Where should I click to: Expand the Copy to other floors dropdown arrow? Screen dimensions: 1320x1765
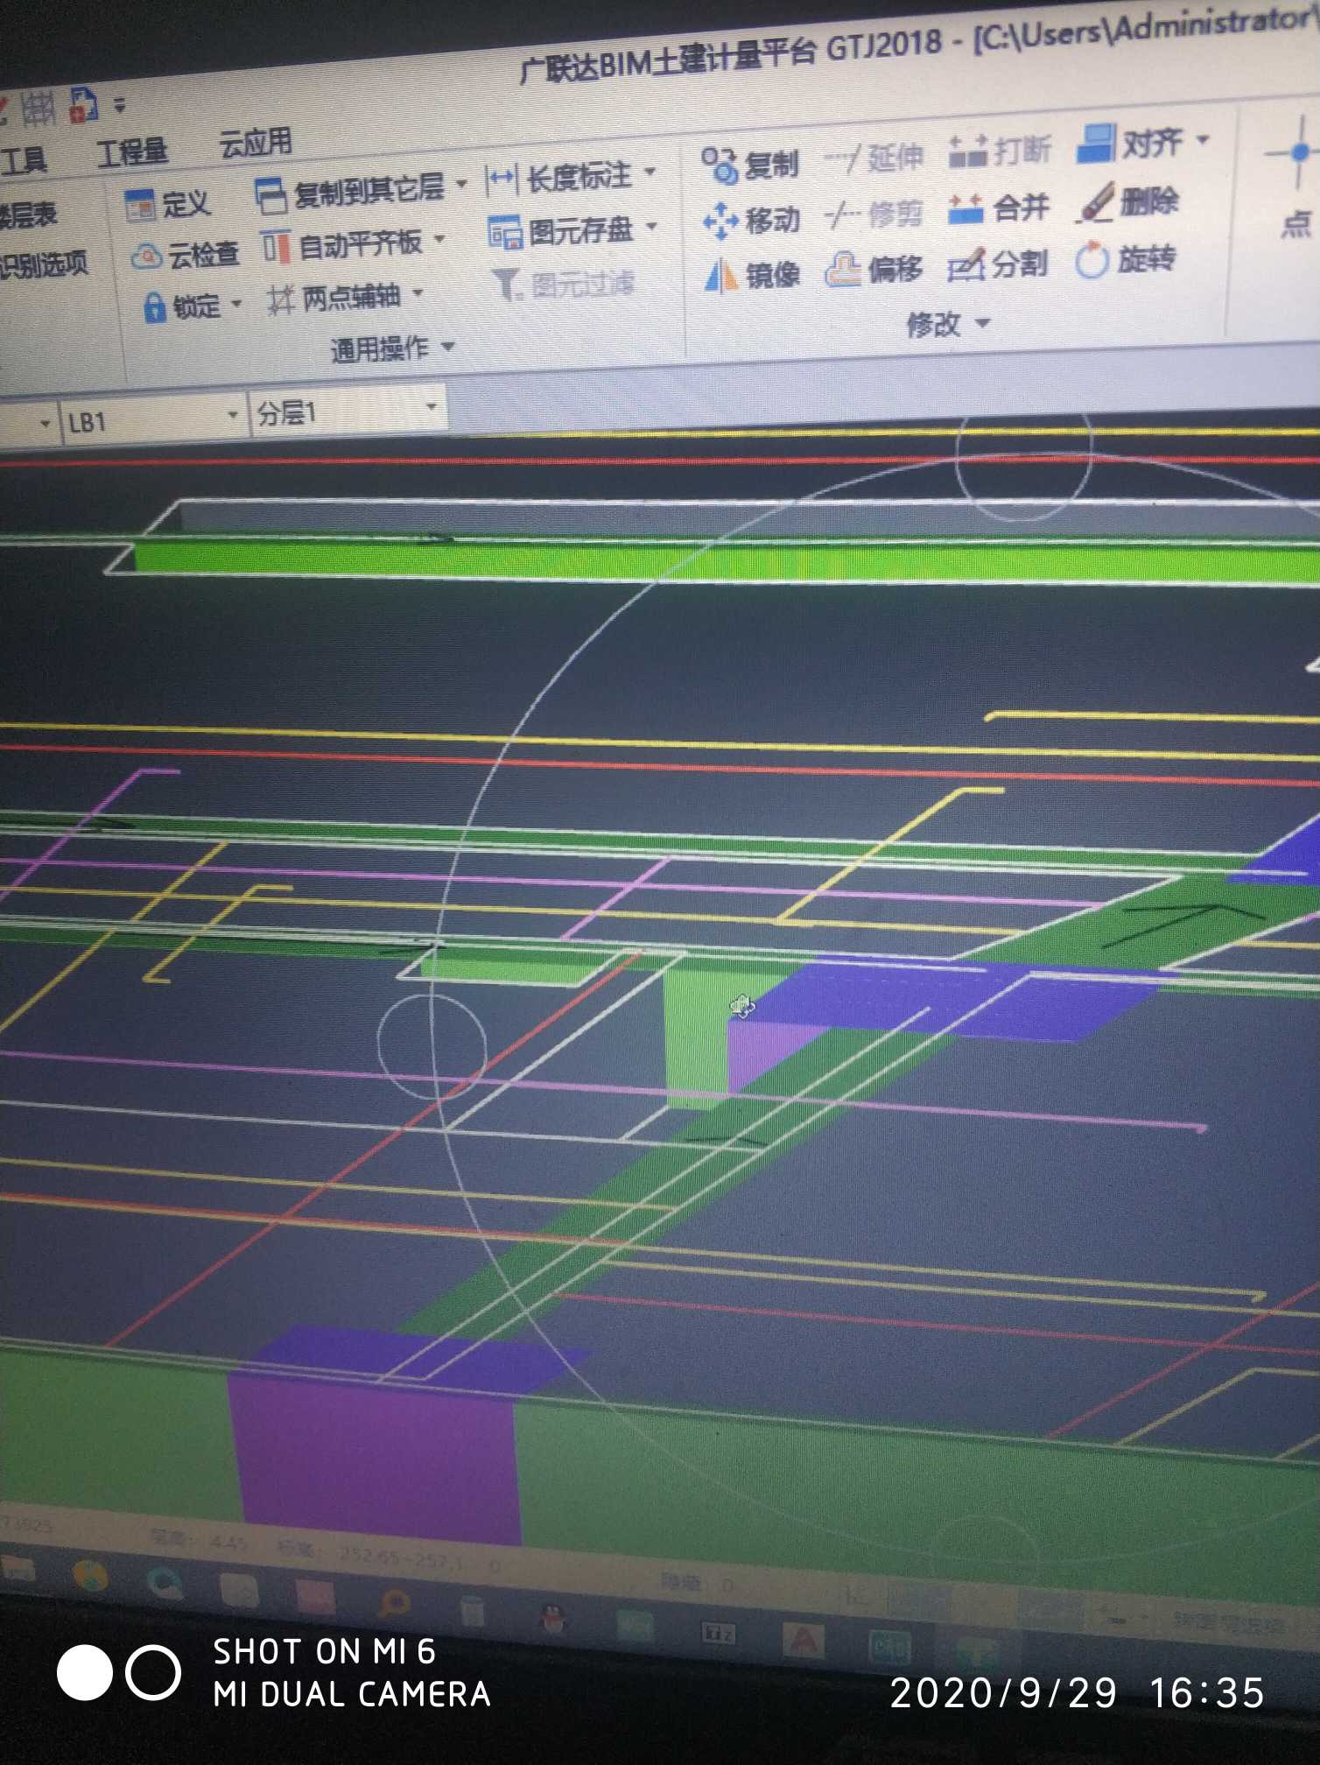pyautogui.click(x=460, y=184)
